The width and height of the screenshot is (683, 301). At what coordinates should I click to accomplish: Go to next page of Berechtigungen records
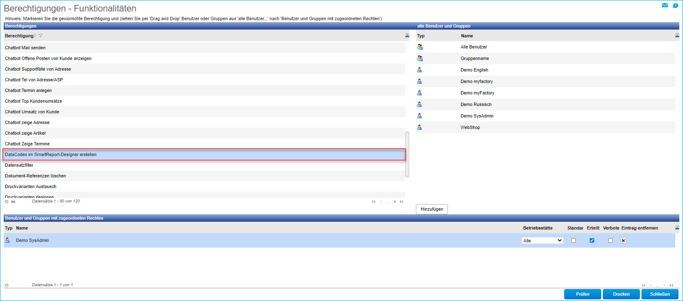395,202
